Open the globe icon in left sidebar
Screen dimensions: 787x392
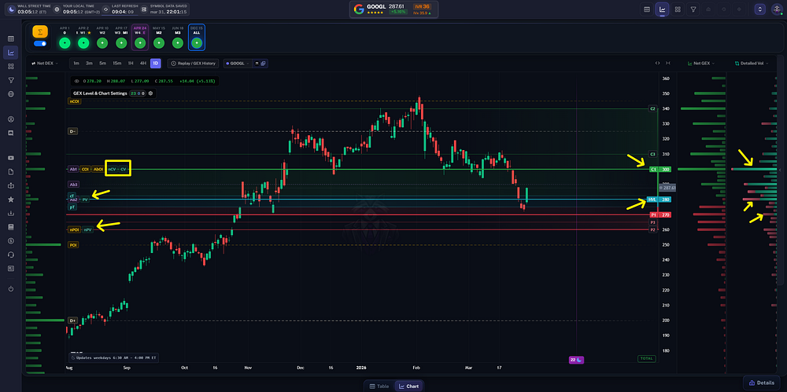pos(11,93)
